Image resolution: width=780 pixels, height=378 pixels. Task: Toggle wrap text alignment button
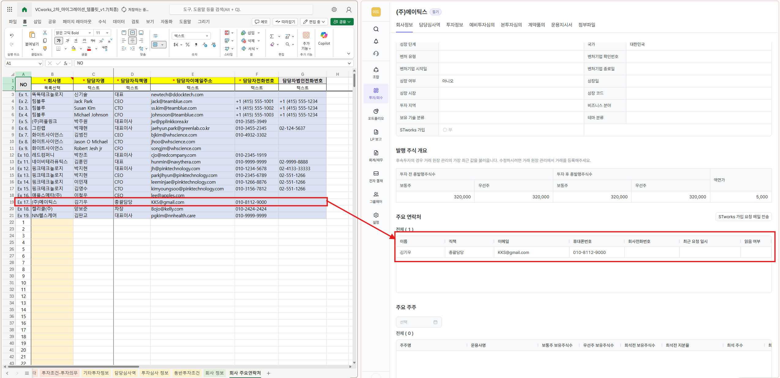[155, 36]
